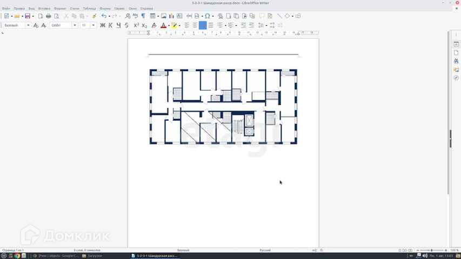Open the font name dropdown
Viewport: 461px width, 259px height.
75,25
